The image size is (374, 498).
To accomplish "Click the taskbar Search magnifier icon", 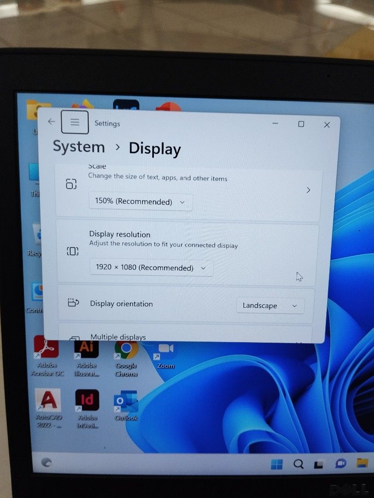I will pos(298,464).
